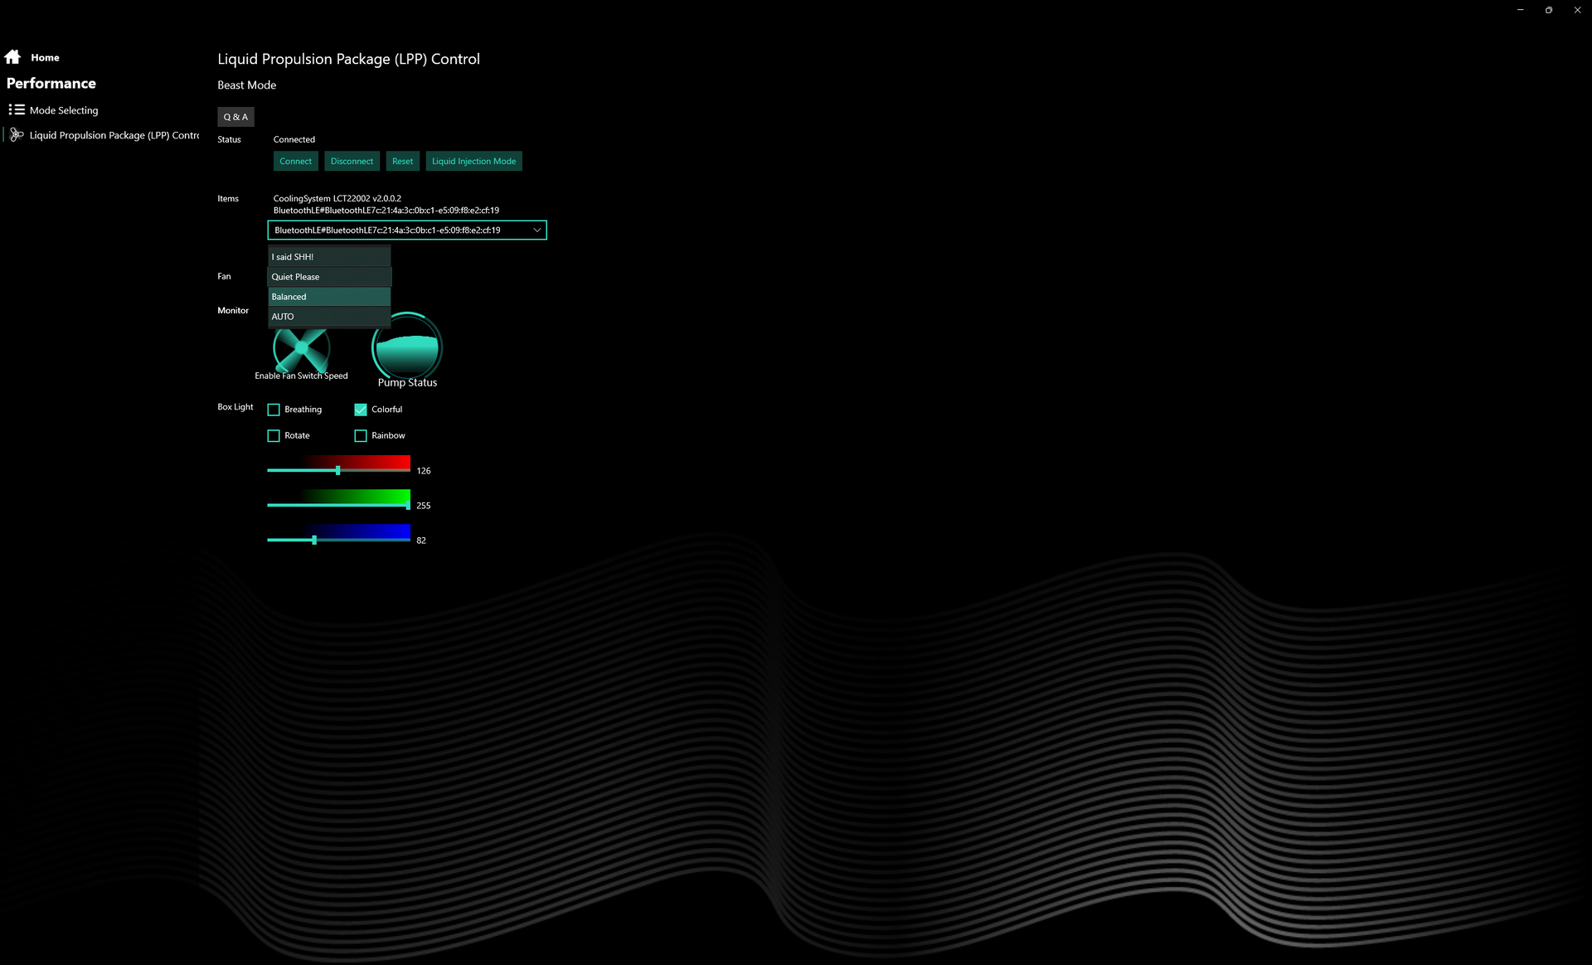Viewport: 1592px width, 965px height.
Task: Uncheck the Colorful checkbox
Action: coord(361,410)
